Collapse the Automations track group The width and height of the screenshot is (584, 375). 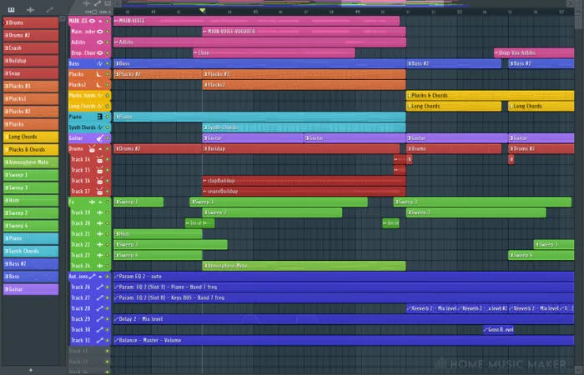100,277
